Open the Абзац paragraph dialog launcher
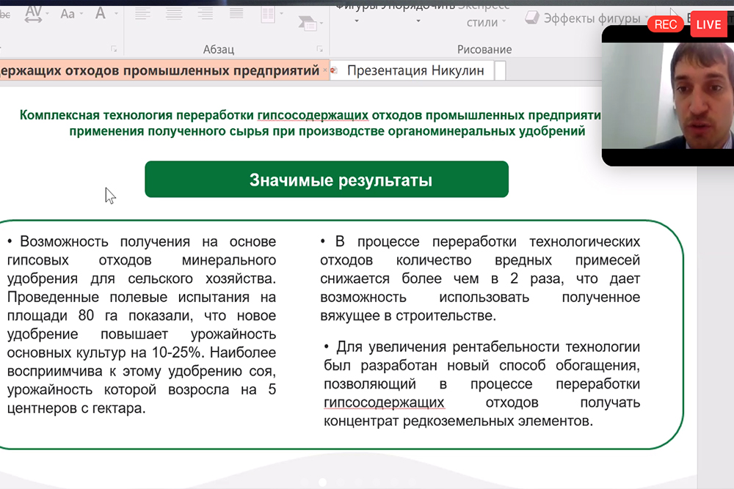Viewport: 734px width, 489px height. tap(320, 49)
